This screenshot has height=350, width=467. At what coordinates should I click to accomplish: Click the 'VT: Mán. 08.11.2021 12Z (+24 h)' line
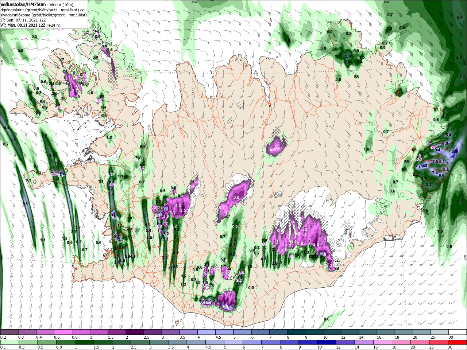[30, 25]
